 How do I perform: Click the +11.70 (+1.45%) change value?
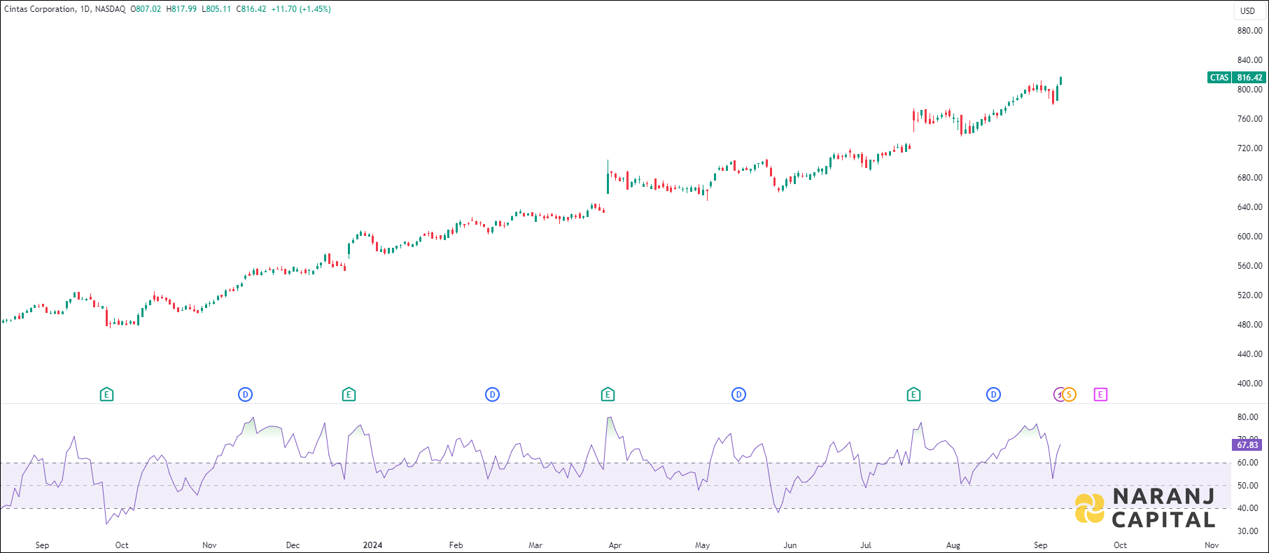point(301,9)
